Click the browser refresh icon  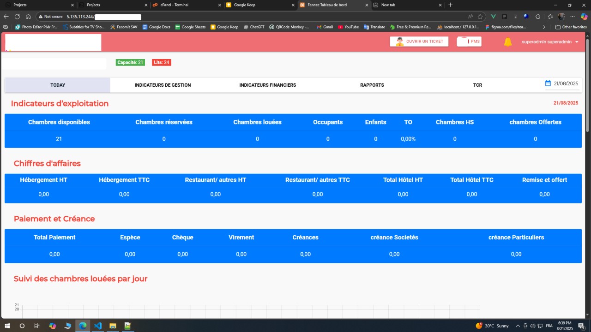point(17,16)
